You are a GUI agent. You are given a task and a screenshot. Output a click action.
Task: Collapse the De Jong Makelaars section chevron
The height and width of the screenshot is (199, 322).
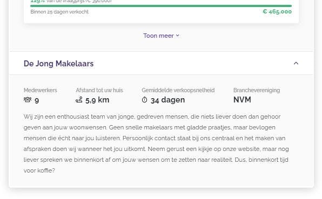tap(296, 63)
